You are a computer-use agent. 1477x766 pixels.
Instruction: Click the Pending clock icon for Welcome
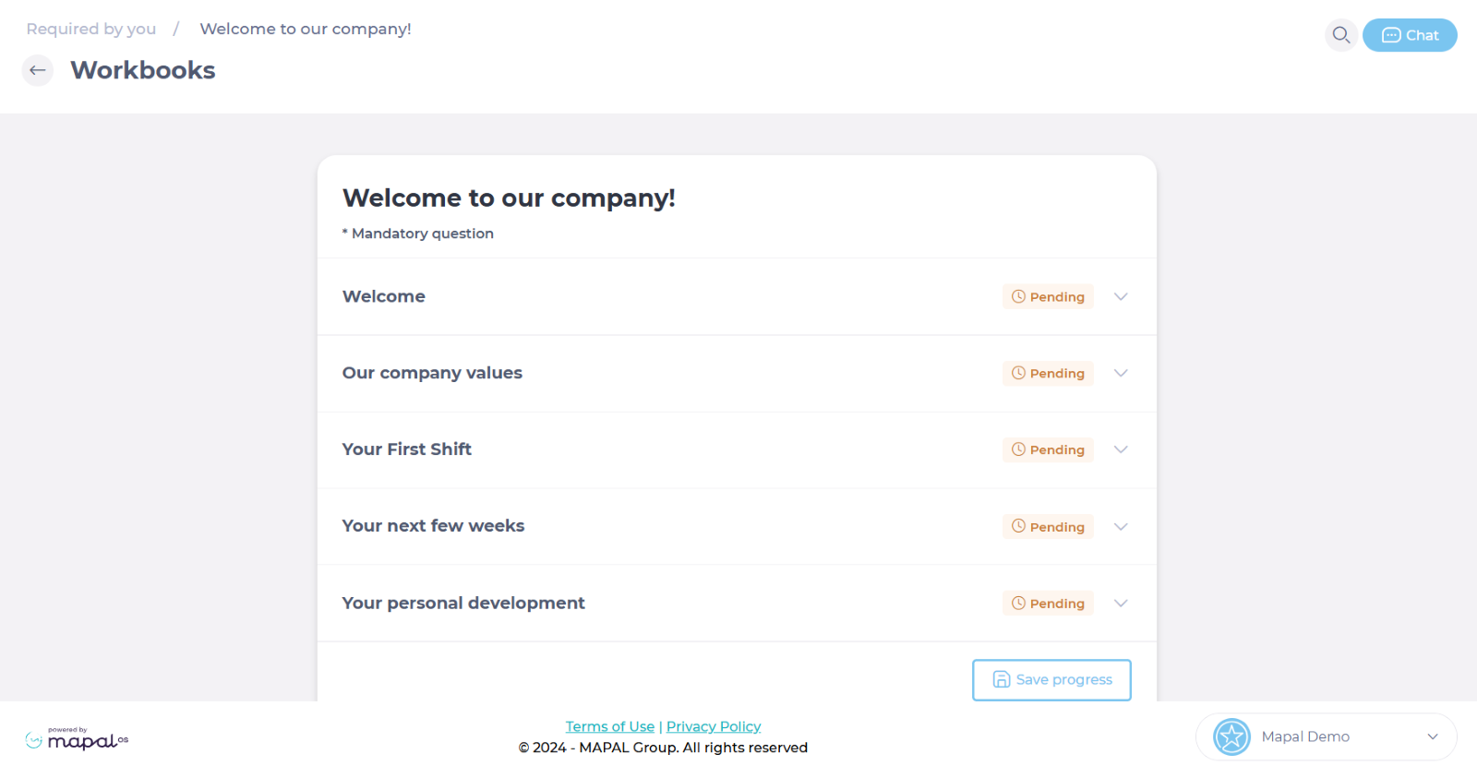click(x=1018, y=296)
